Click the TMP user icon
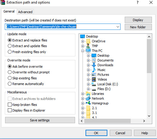Screen dimensions: 157x139 pyautogui.click(x=88, y=46)
